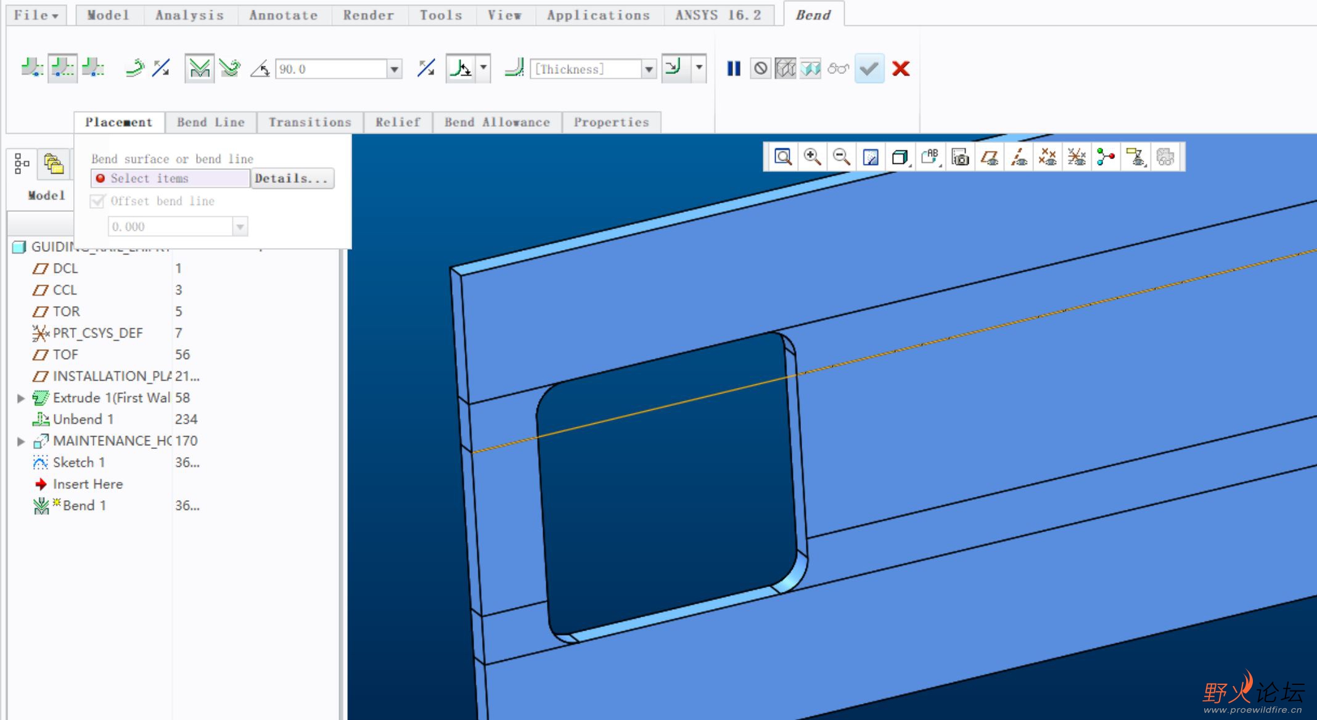The height and width of the screenshot is (720, 1317).
Task: Click flip icon beside the angle field
Action: (426, 68)
